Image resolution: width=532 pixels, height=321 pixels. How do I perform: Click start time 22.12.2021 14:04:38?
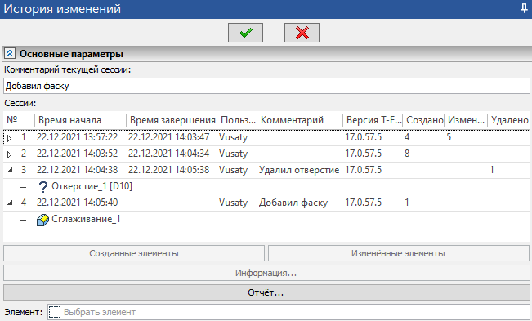(77, 170)
